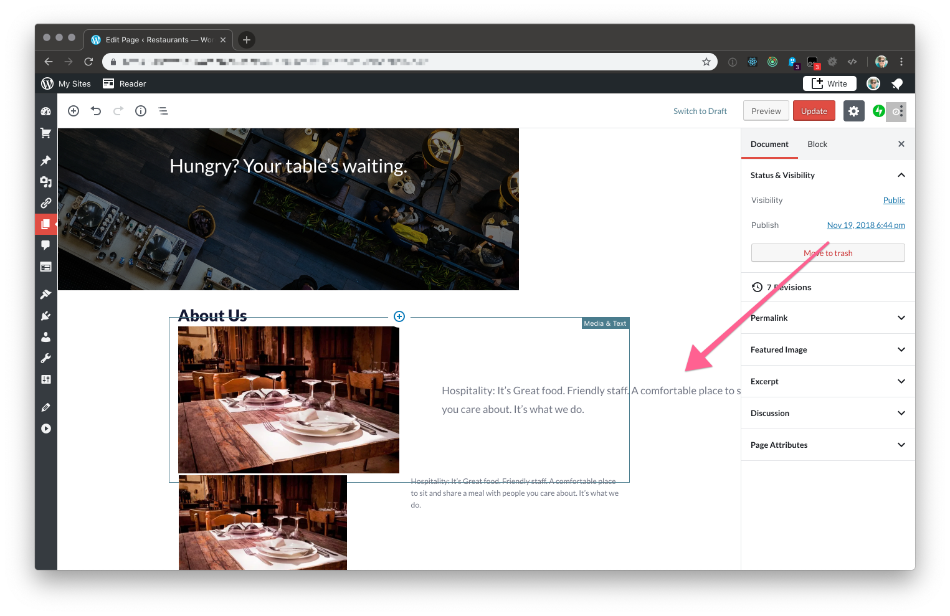Open Tools via the wrench icon

45,358
